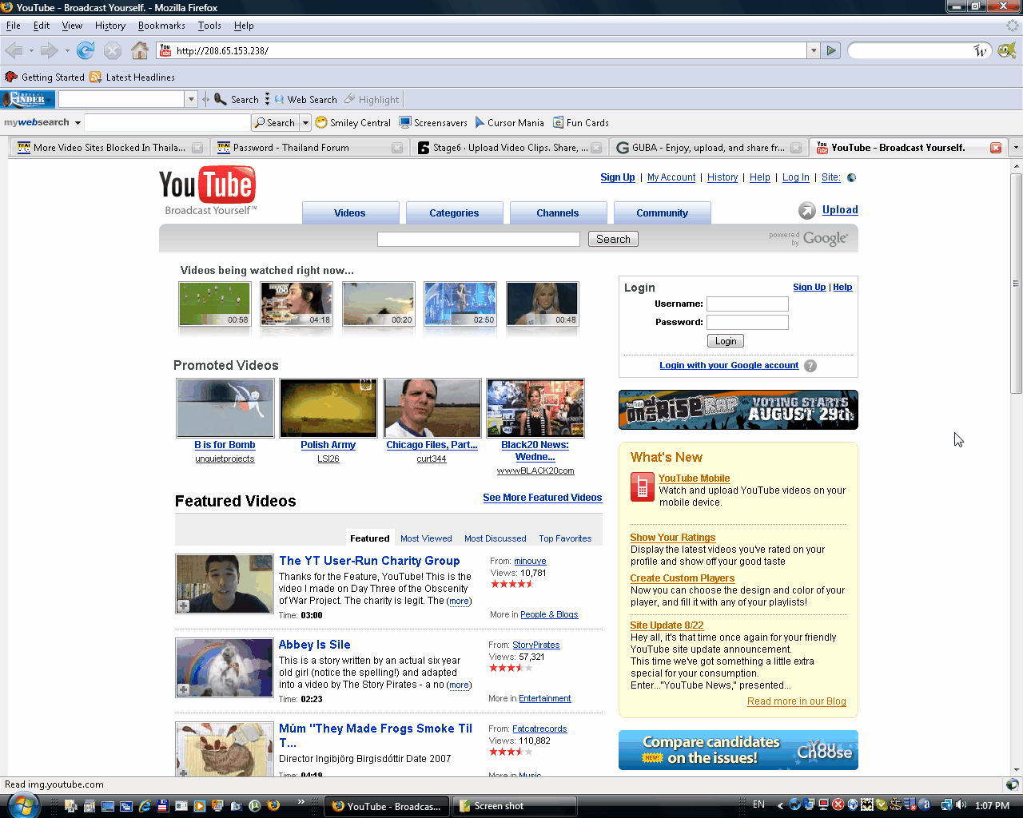Click the Getting Started bookmark
The image size is (1023, 818).
(x=45, y=77)
